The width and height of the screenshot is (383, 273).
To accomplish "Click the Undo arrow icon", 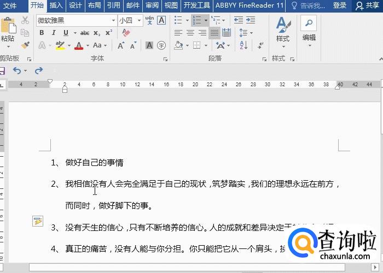I will pyautogui.click(x=17, y=70).
